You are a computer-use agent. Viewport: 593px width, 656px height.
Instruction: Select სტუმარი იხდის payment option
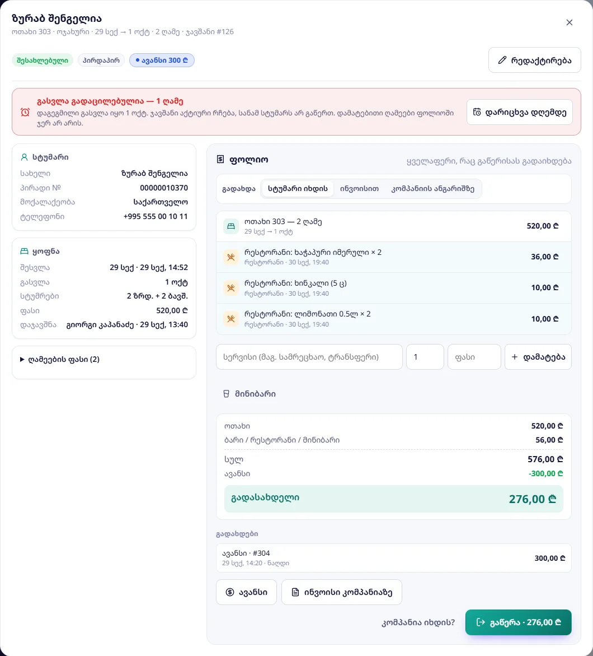pos(298,189)
